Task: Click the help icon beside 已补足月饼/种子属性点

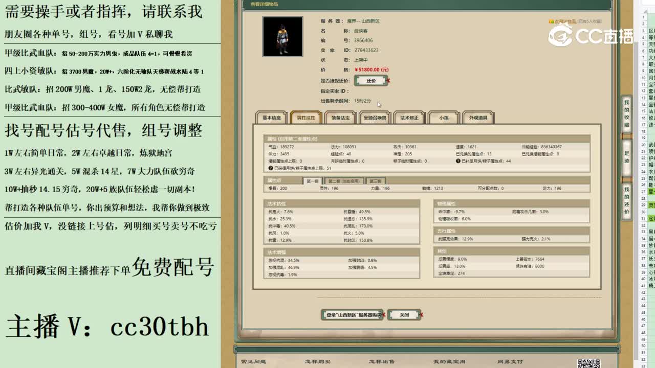Action: tap(458, 160)
